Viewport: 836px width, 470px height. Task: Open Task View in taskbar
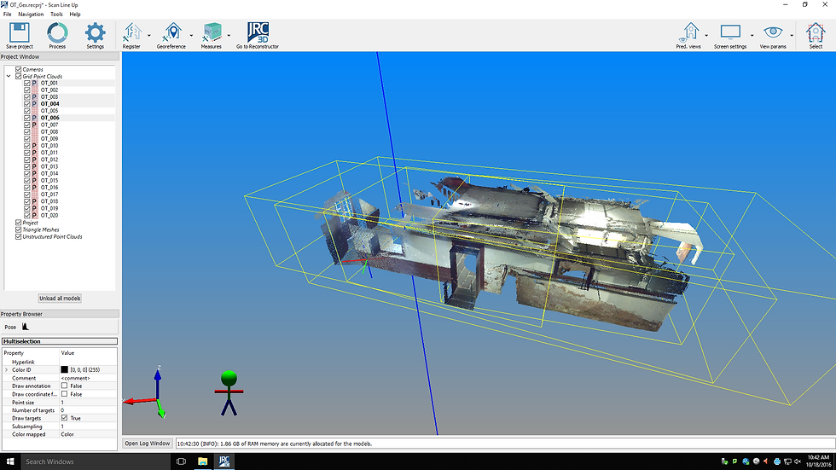pyautogui.click(x=181, y=461)
